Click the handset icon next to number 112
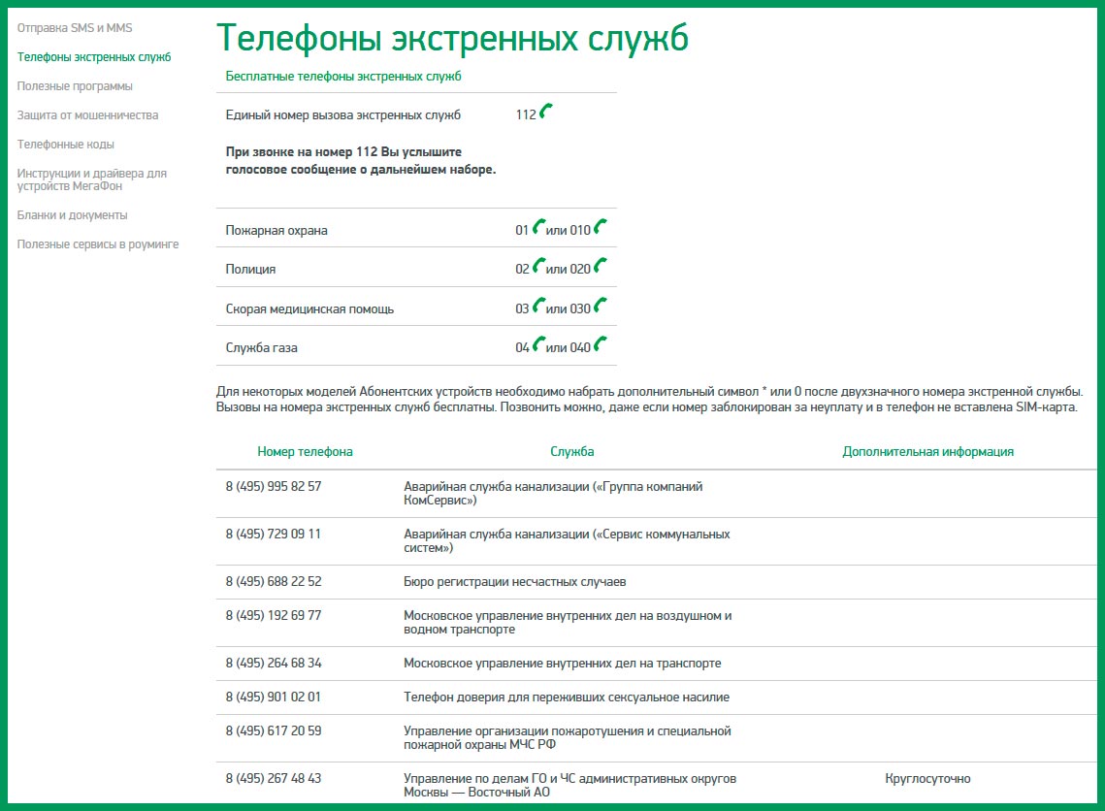The height and width of the screenshot is (811, 1105). [x=543, y=111]
